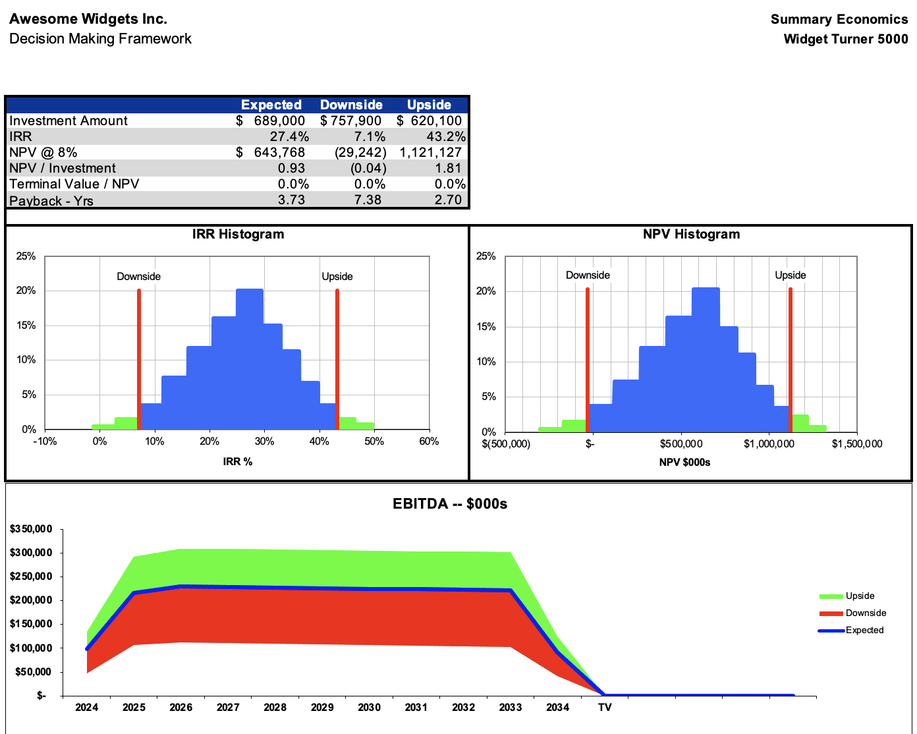
Task: Click the Downside label in IRR histogram
Action: (138, 277)
